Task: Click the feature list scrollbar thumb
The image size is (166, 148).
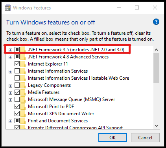Action: 156,68
